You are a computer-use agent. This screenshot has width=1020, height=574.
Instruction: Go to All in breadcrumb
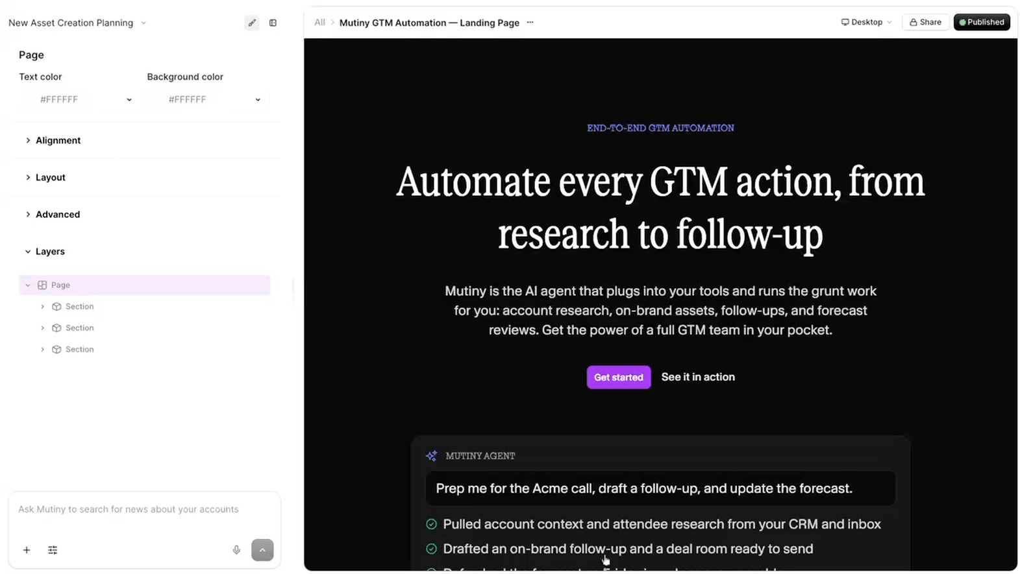319,23
